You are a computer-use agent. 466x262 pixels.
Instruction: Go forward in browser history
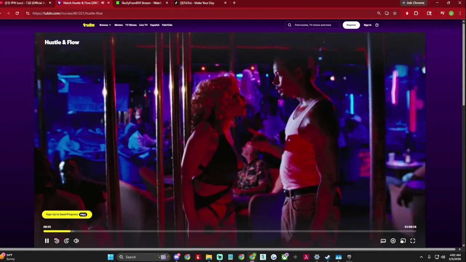pos(8,13)
